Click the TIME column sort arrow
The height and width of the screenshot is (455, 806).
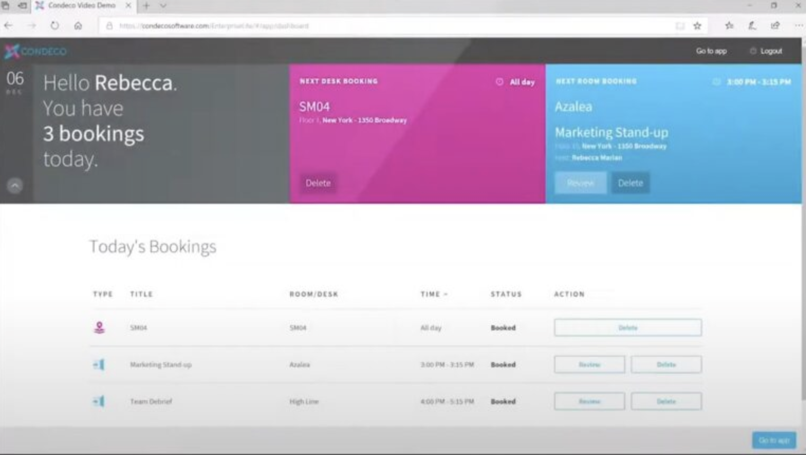(445, 295)
